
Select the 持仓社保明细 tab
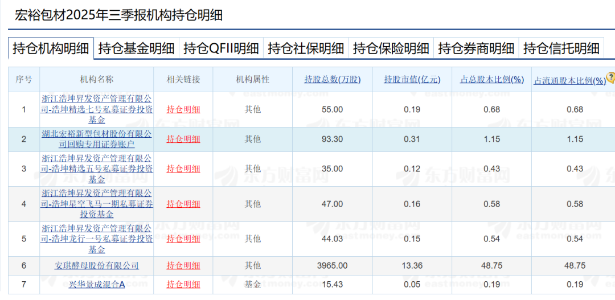click(x=306, y=48)
